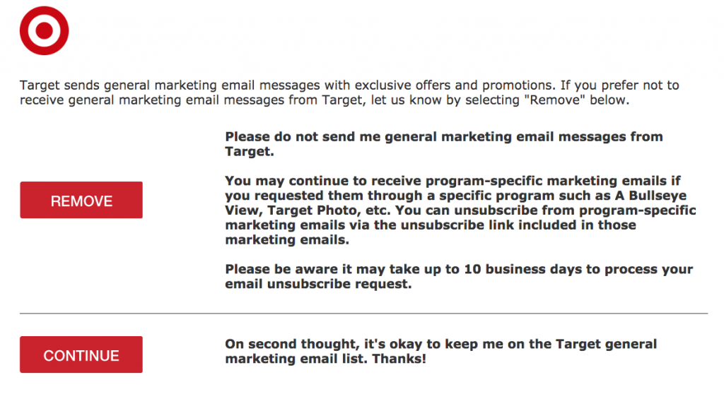724x411 pixels.
Task: Click the "Please be aware" processing notice
Action: [459, 277]
